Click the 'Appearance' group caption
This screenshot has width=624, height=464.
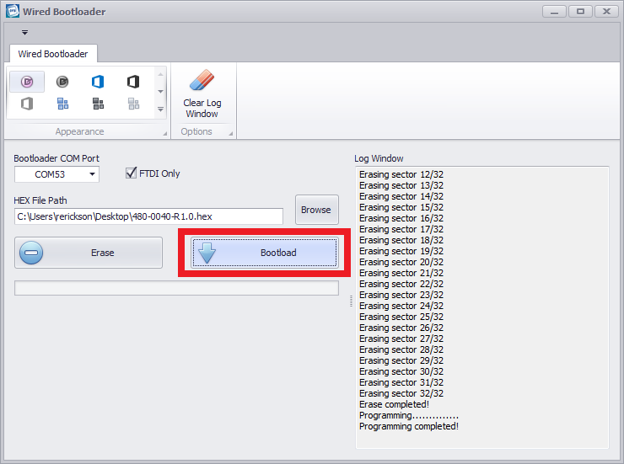[x=79, y=131]
